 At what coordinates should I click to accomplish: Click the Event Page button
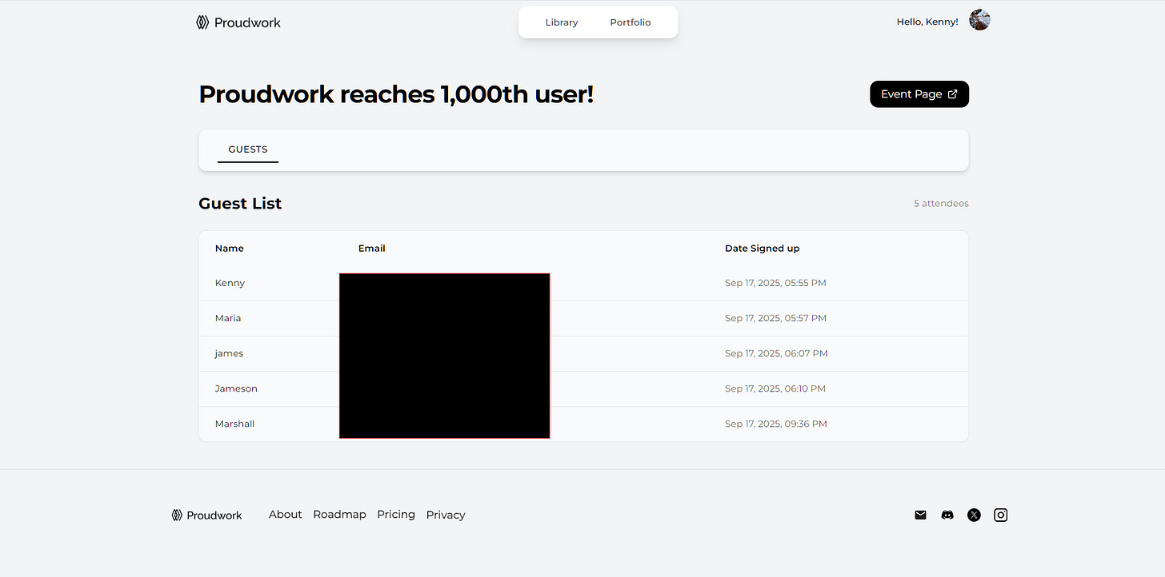(919, 94)
